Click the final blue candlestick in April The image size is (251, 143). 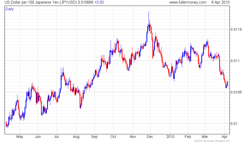click(227, 84)
